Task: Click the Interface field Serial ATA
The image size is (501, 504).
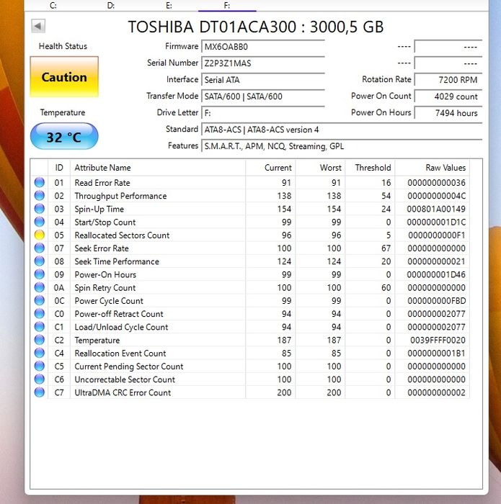Action: point(263,80)
